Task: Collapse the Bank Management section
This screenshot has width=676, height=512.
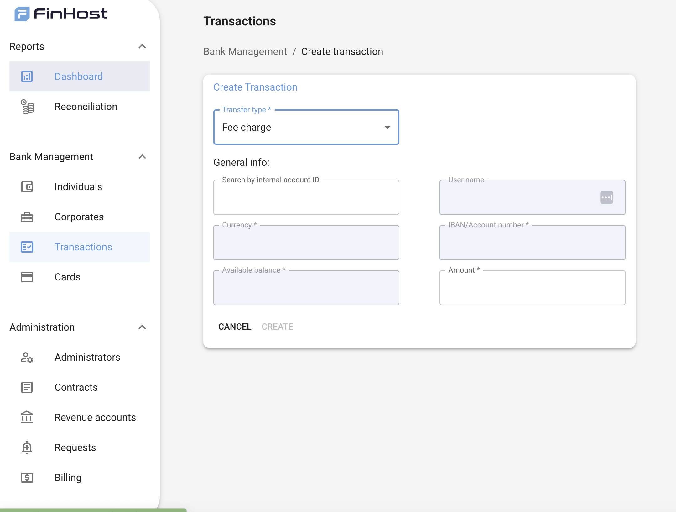Action: tap(143, 157)
